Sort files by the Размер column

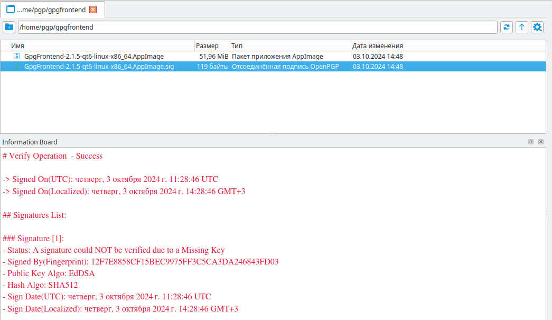tap(212, 46)
